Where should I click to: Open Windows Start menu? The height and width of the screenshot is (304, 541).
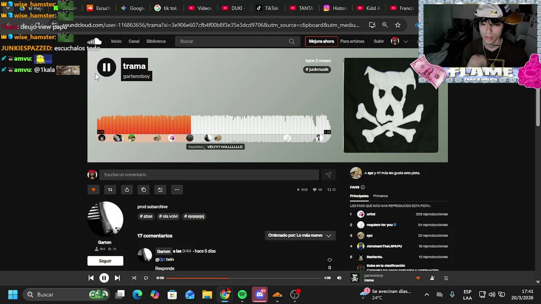pyautogui.click(x=13, y=295)
